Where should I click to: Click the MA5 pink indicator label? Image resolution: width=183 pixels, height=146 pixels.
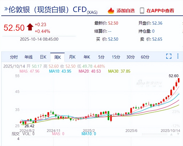coord(29,71)
